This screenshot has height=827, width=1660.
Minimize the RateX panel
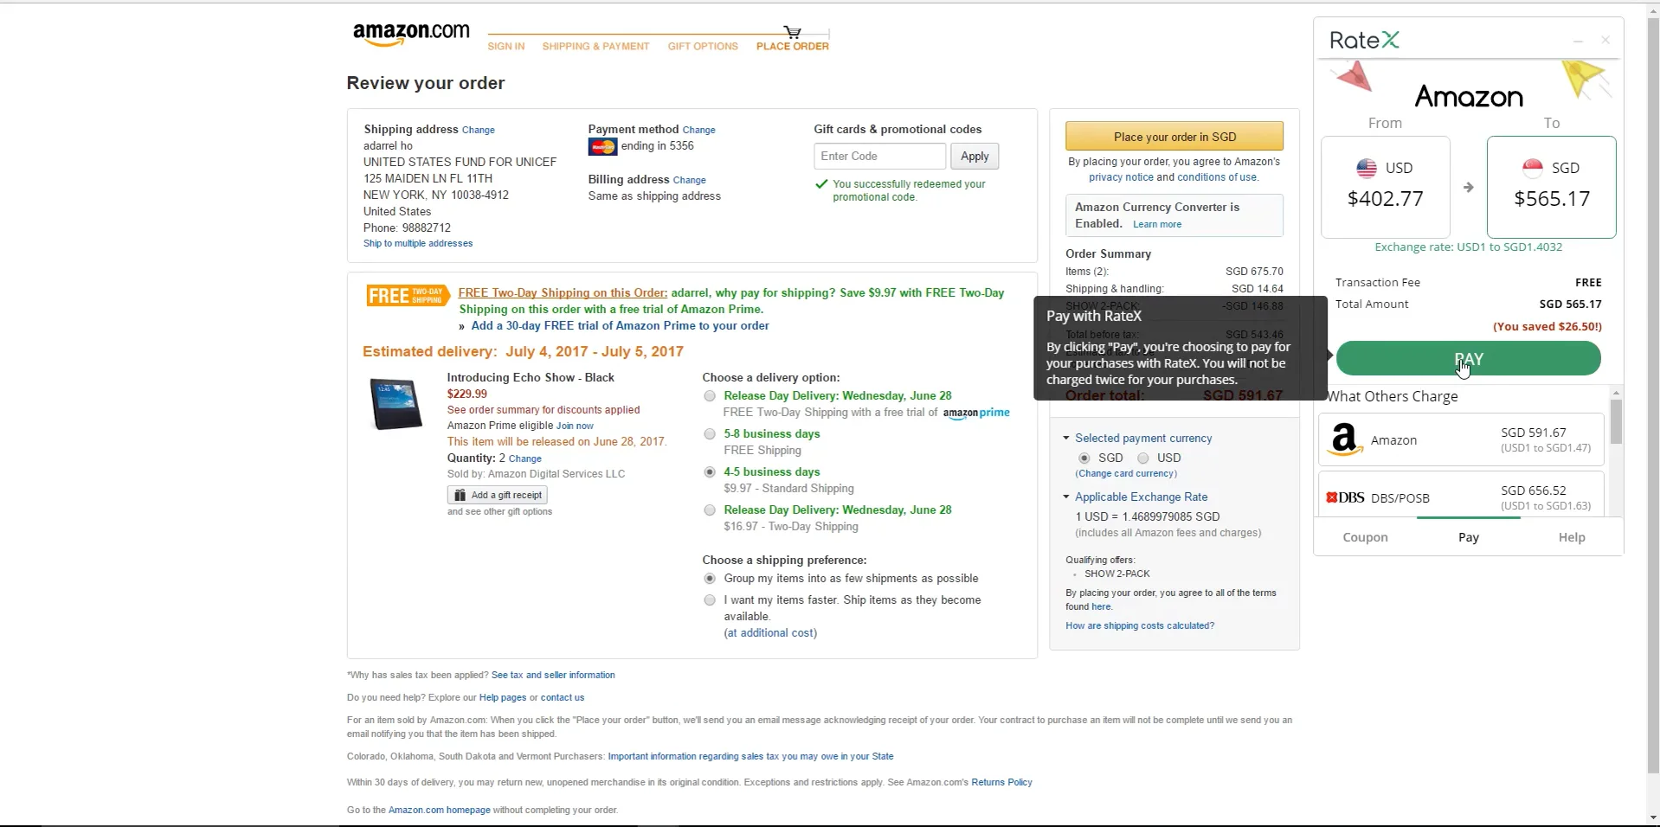tap(1578, 41)
